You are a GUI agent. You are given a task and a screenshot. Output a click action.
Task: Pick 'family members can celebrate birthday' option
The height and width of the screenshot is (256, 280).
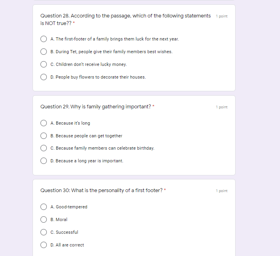[x=44, y=148]
